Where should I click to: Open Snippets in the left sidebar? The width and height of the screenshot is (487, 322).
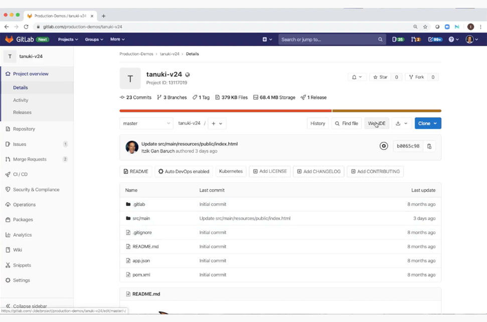[x=22, y=265]
